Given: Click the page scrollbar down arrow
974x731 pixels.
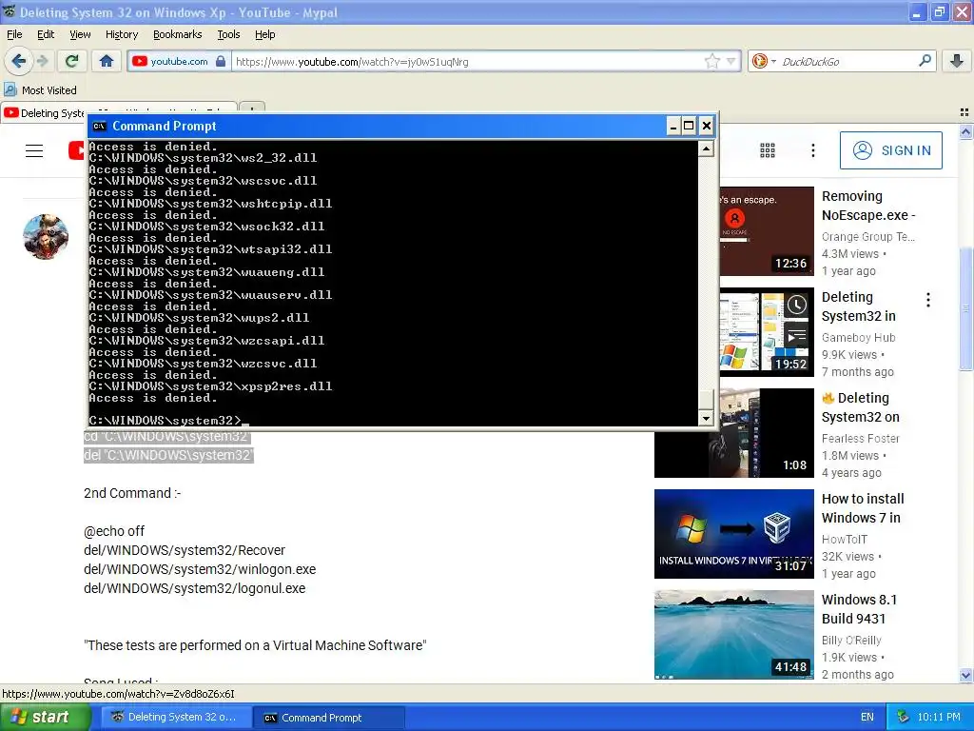Looking at the screenshot, I should point(965,675).
